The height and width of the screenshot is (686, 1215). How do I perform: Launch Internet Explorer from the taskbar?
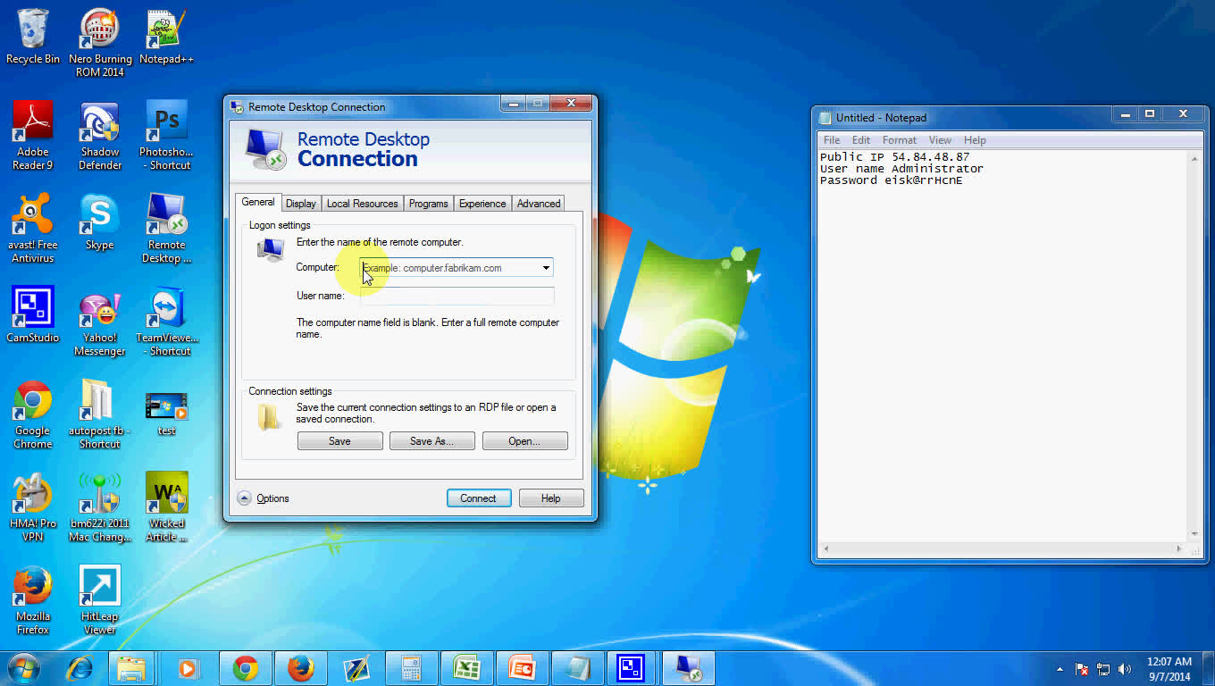tap(80, 668)
